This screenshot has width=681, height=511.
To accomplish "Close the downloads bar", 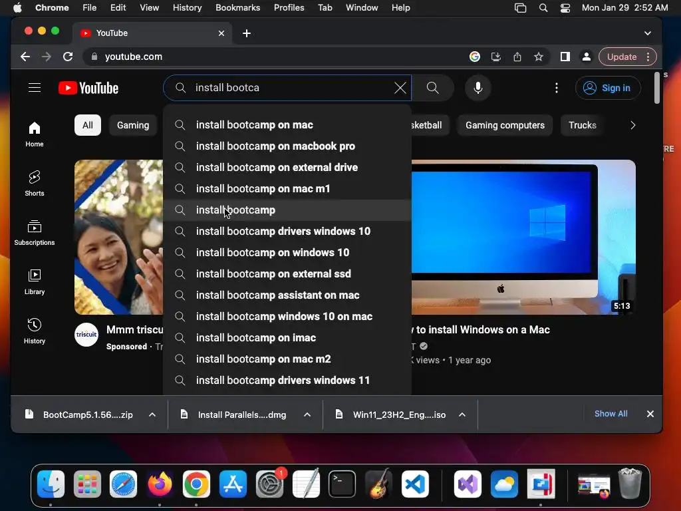I will (x=650, y=414).
